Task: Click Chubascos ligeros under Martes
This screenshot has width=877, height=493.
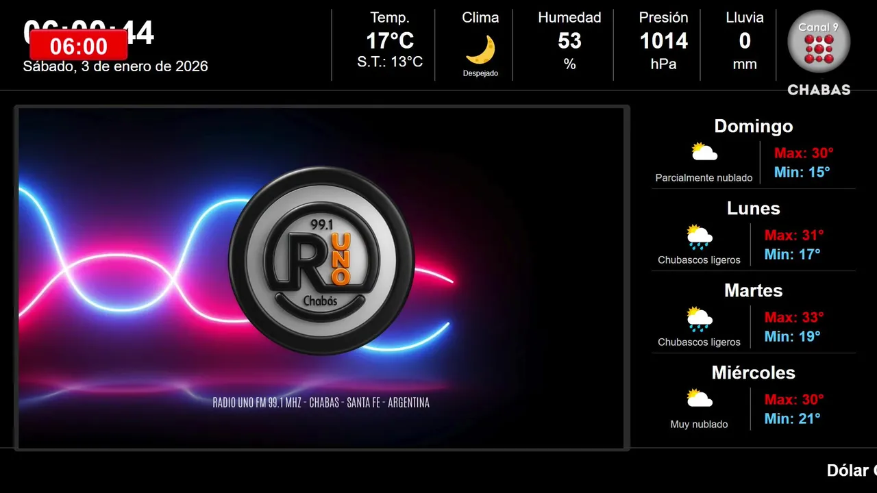Action: coord(699,342)
